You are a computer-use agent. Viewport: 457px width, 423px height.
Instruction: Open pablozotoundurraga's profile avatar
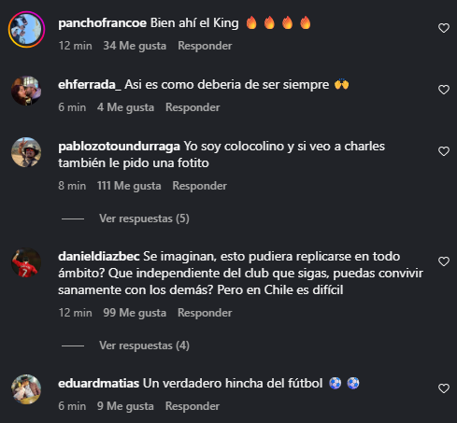tap(26, 152)
